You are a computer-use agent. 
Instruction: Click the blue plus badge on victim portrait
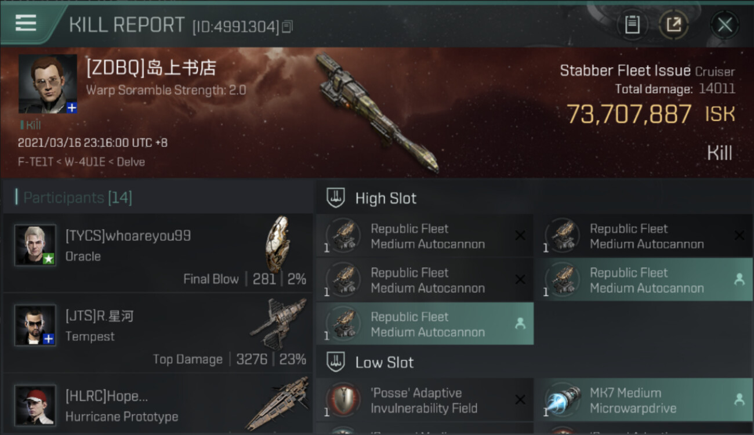point(71,108)
